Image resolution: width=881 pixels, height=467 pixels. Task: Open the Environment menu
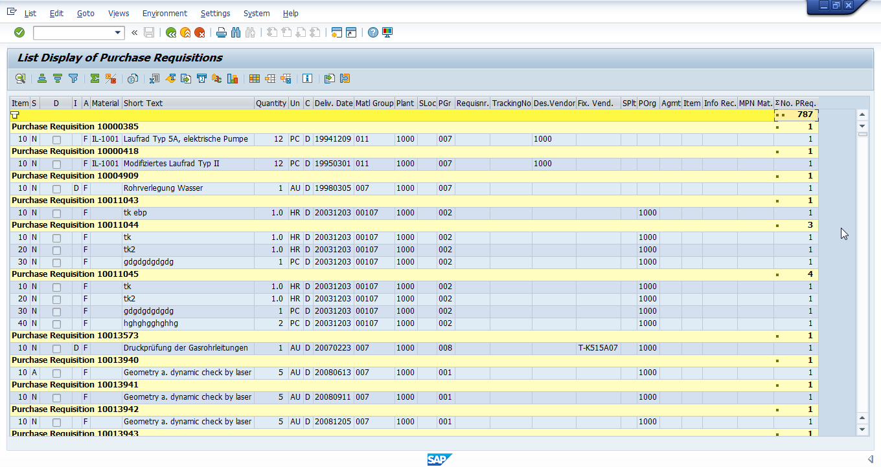165,13
